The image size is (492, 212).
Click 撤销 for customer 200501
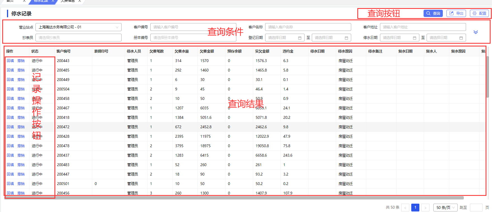[21, 184]
